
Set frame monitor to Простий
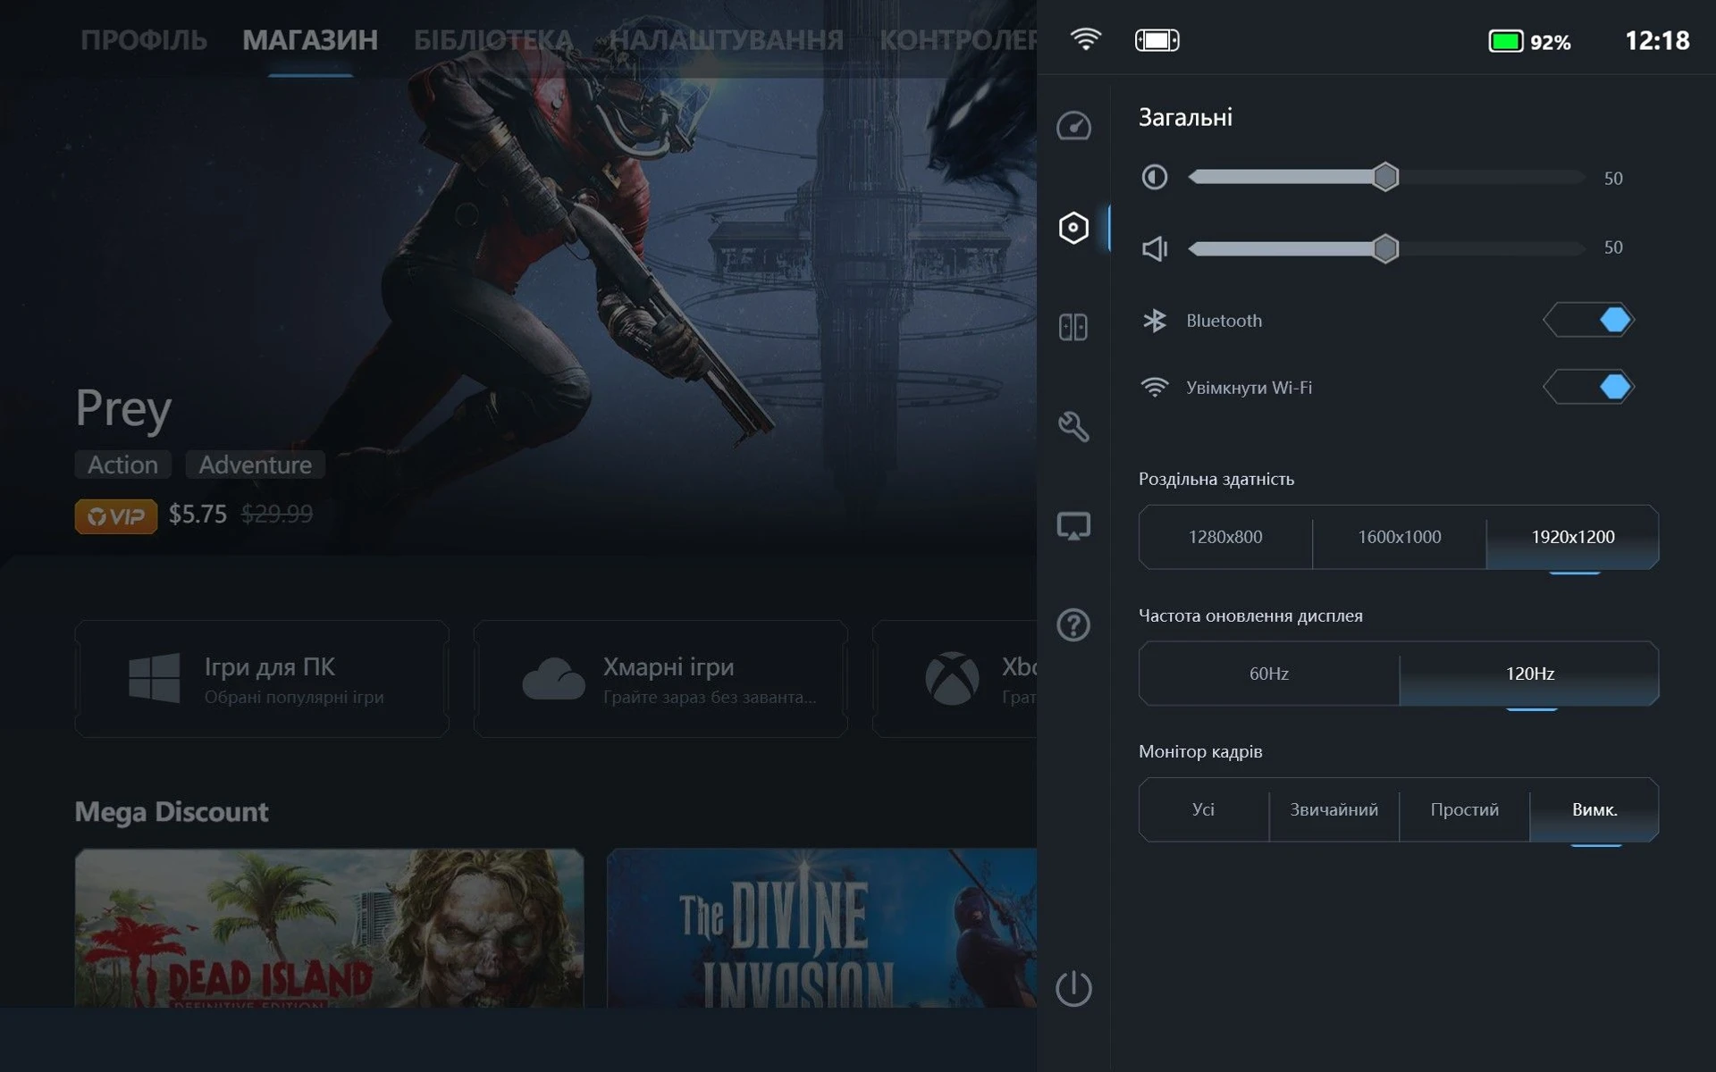coord(1464,809)
